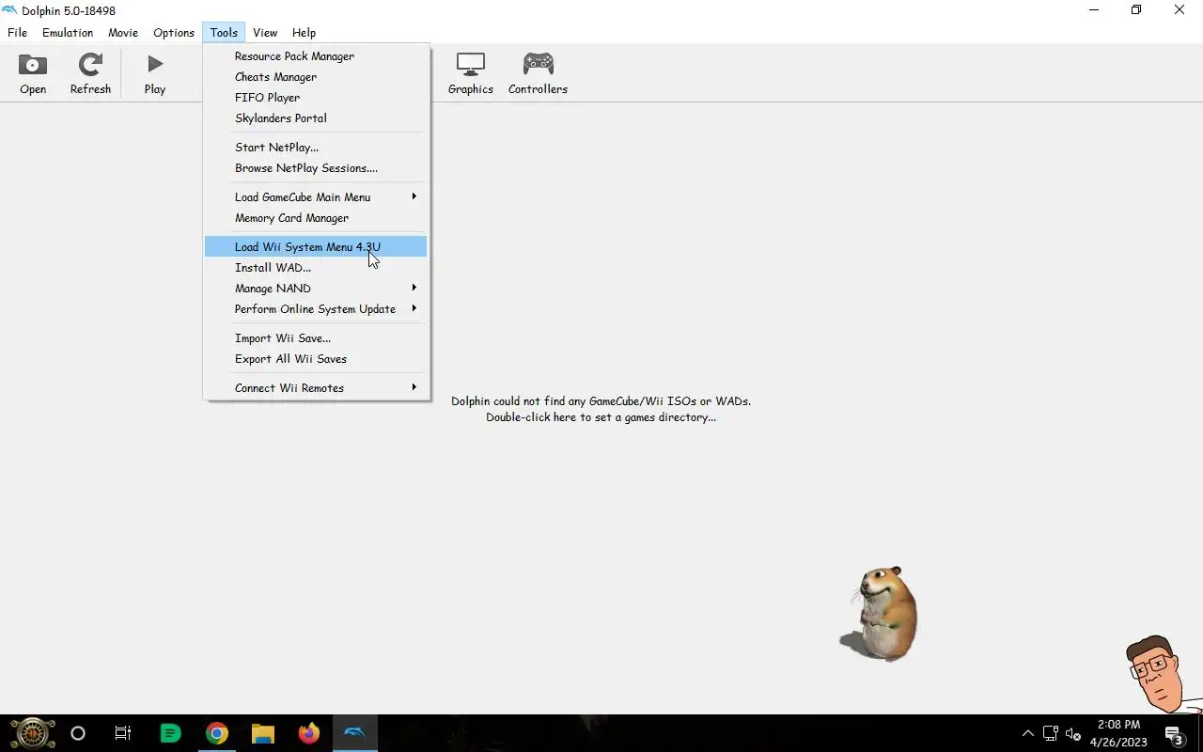Open Windows Start button in taskbar

pos(32,733)
